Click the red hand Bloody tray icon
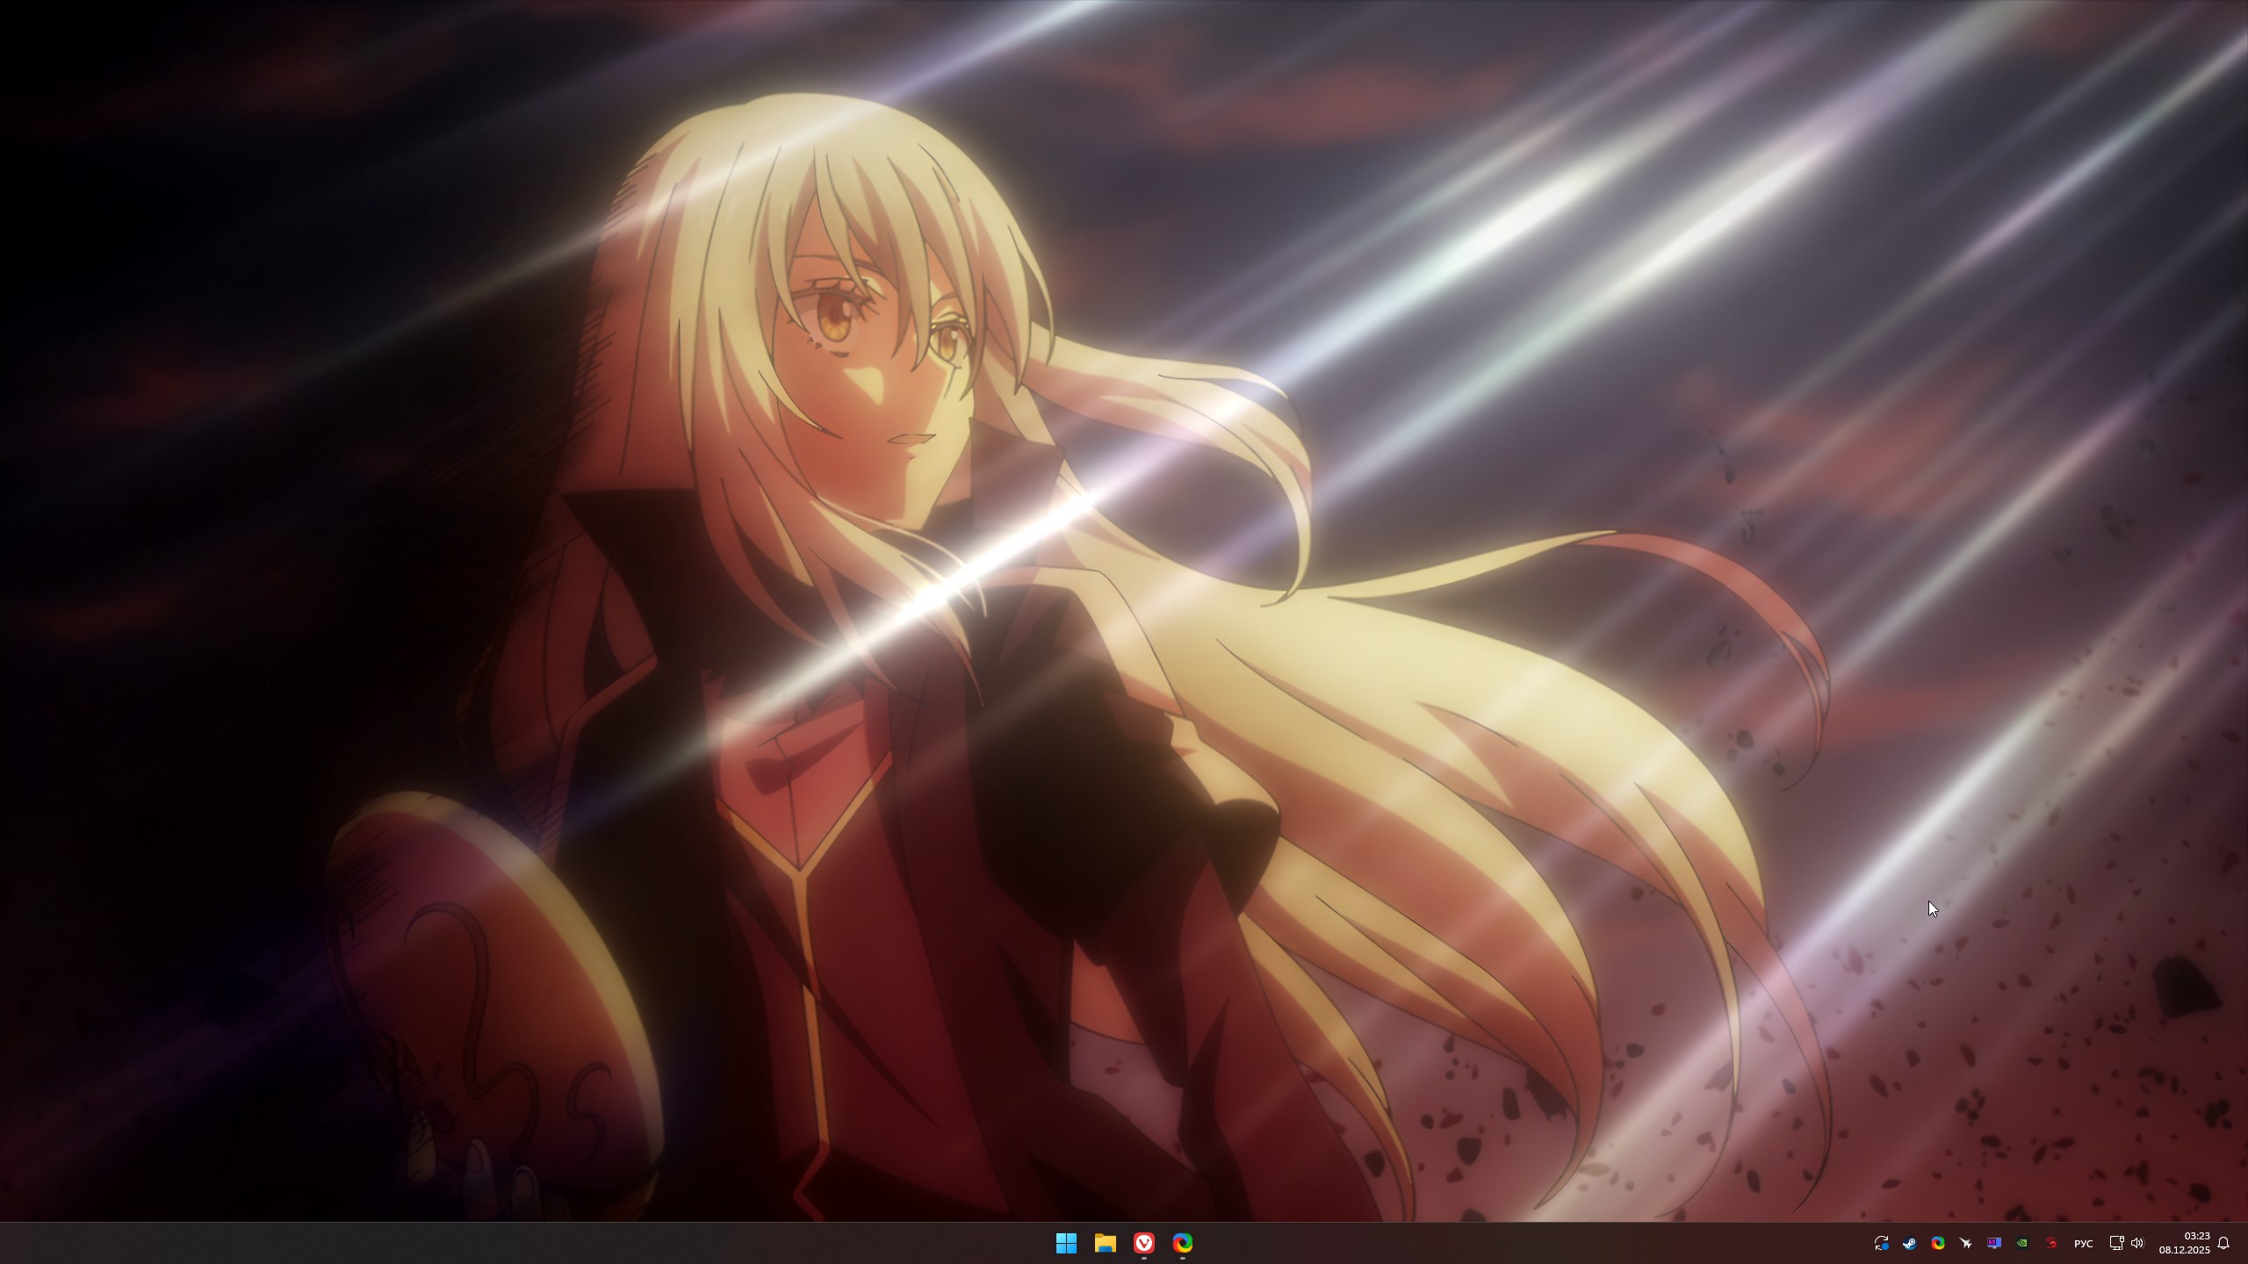 pyautogui.click(x=2051, y=1243)
